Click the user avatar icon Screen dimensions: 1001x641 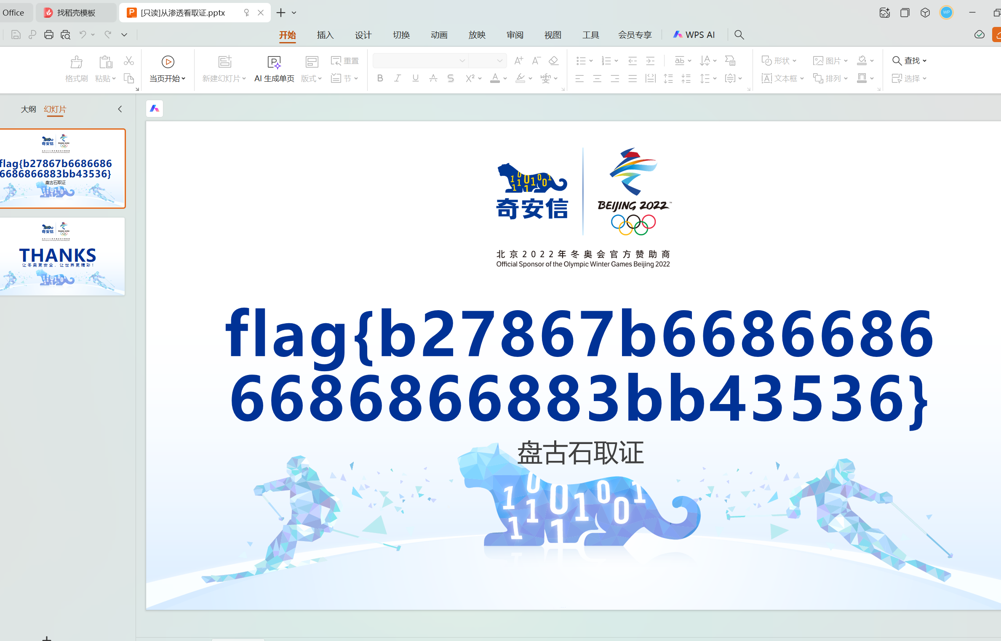[946, 13]
